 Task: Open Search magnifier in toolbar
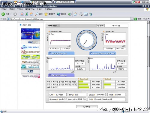(39, 14)
